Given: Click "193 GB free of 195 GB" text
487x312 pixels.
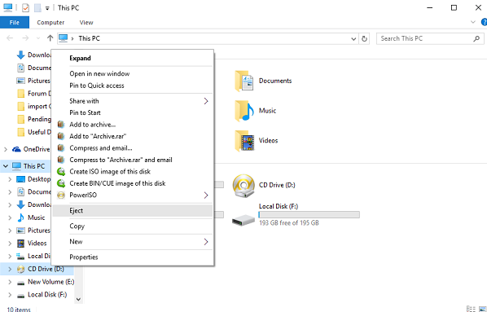Looking at the screenshot, I should click(289, 223).
